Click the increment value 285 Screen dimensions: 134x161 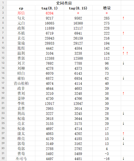107,18
